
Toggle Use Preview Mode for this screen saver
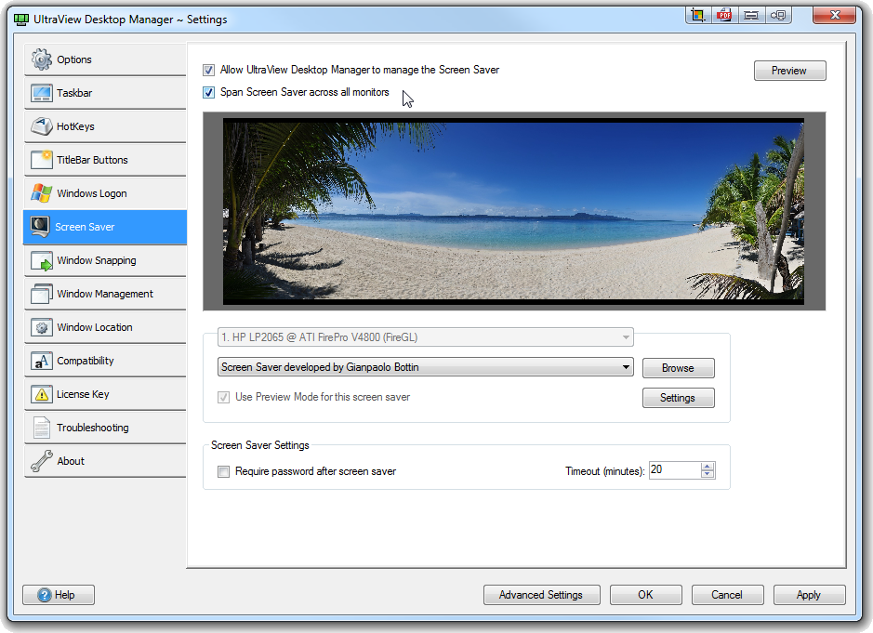(224, 398)
